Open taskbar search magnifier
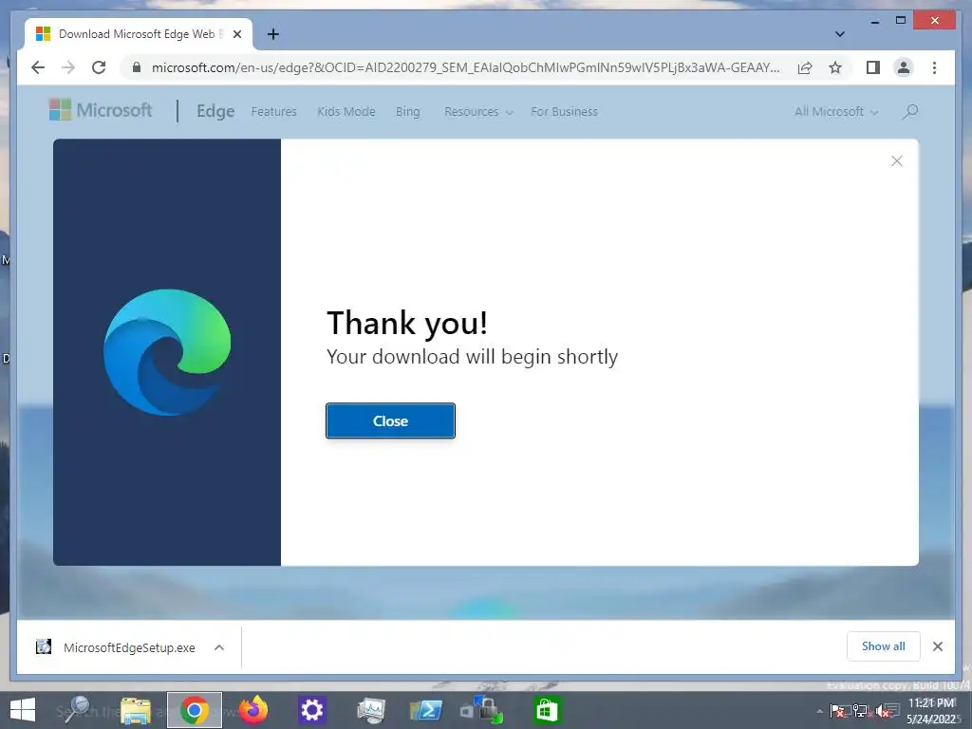The height and width of the screenshot is (729, 972). 77,710
